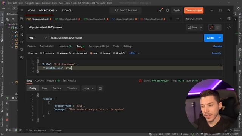The image size is (242, 136).
Task: Open Postman settings gear
Action: 167,10
